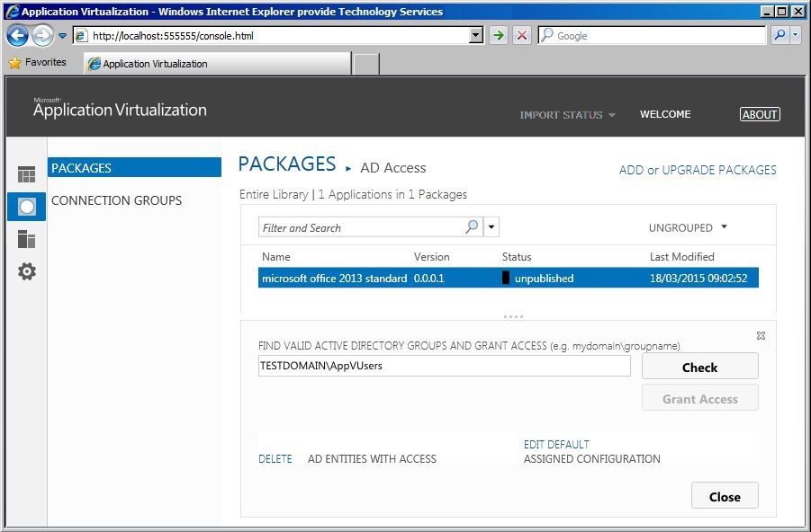Click the 18/03/2015 09:02:52 date cell
The image size is (811, 532).
tap(698, 278)
